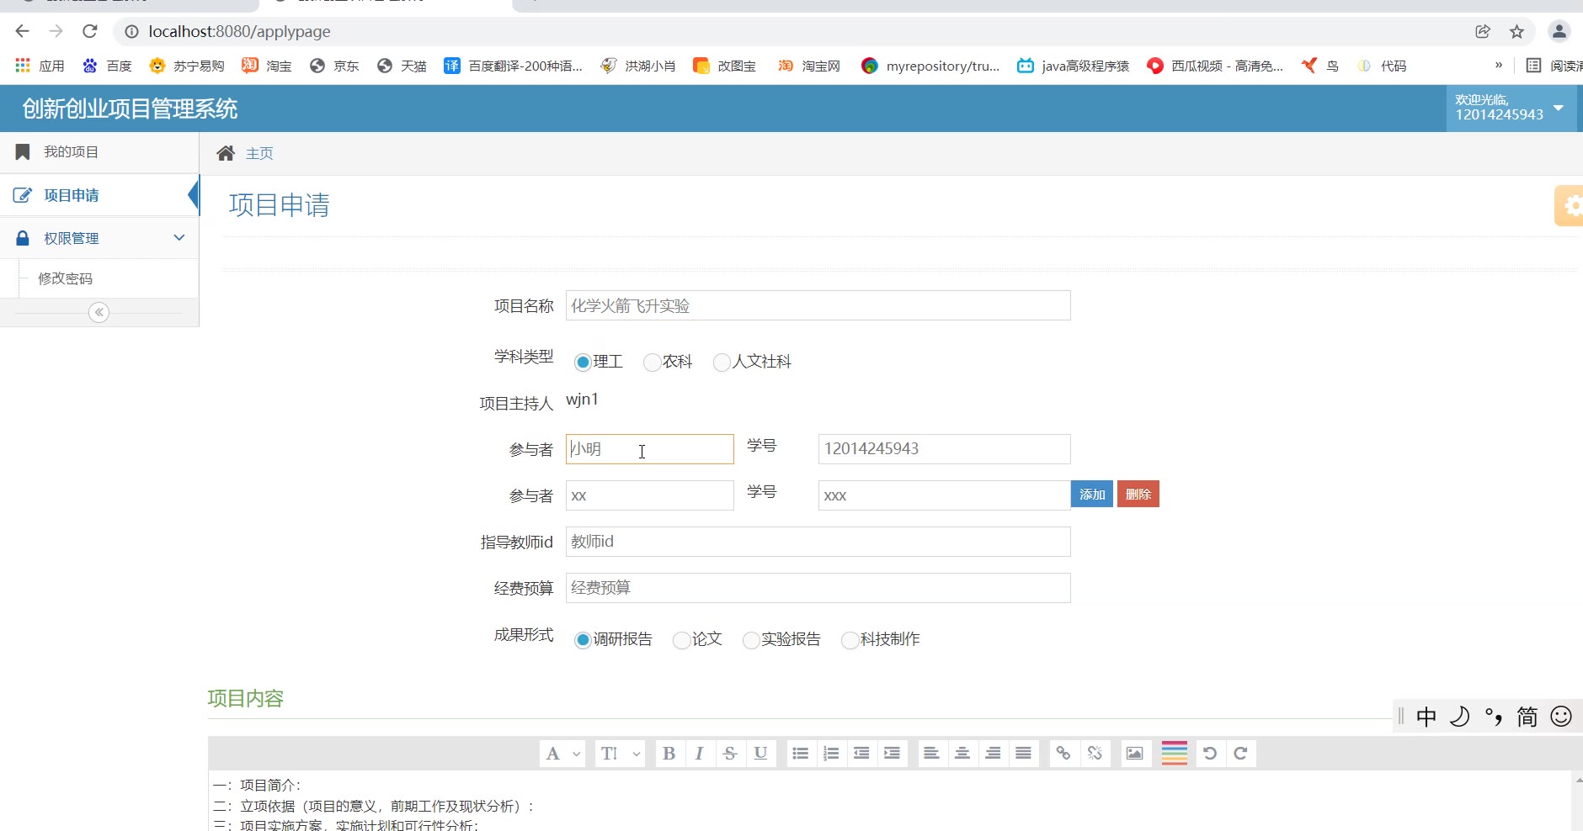Decrease indent with outdent icon

(861, 754)
